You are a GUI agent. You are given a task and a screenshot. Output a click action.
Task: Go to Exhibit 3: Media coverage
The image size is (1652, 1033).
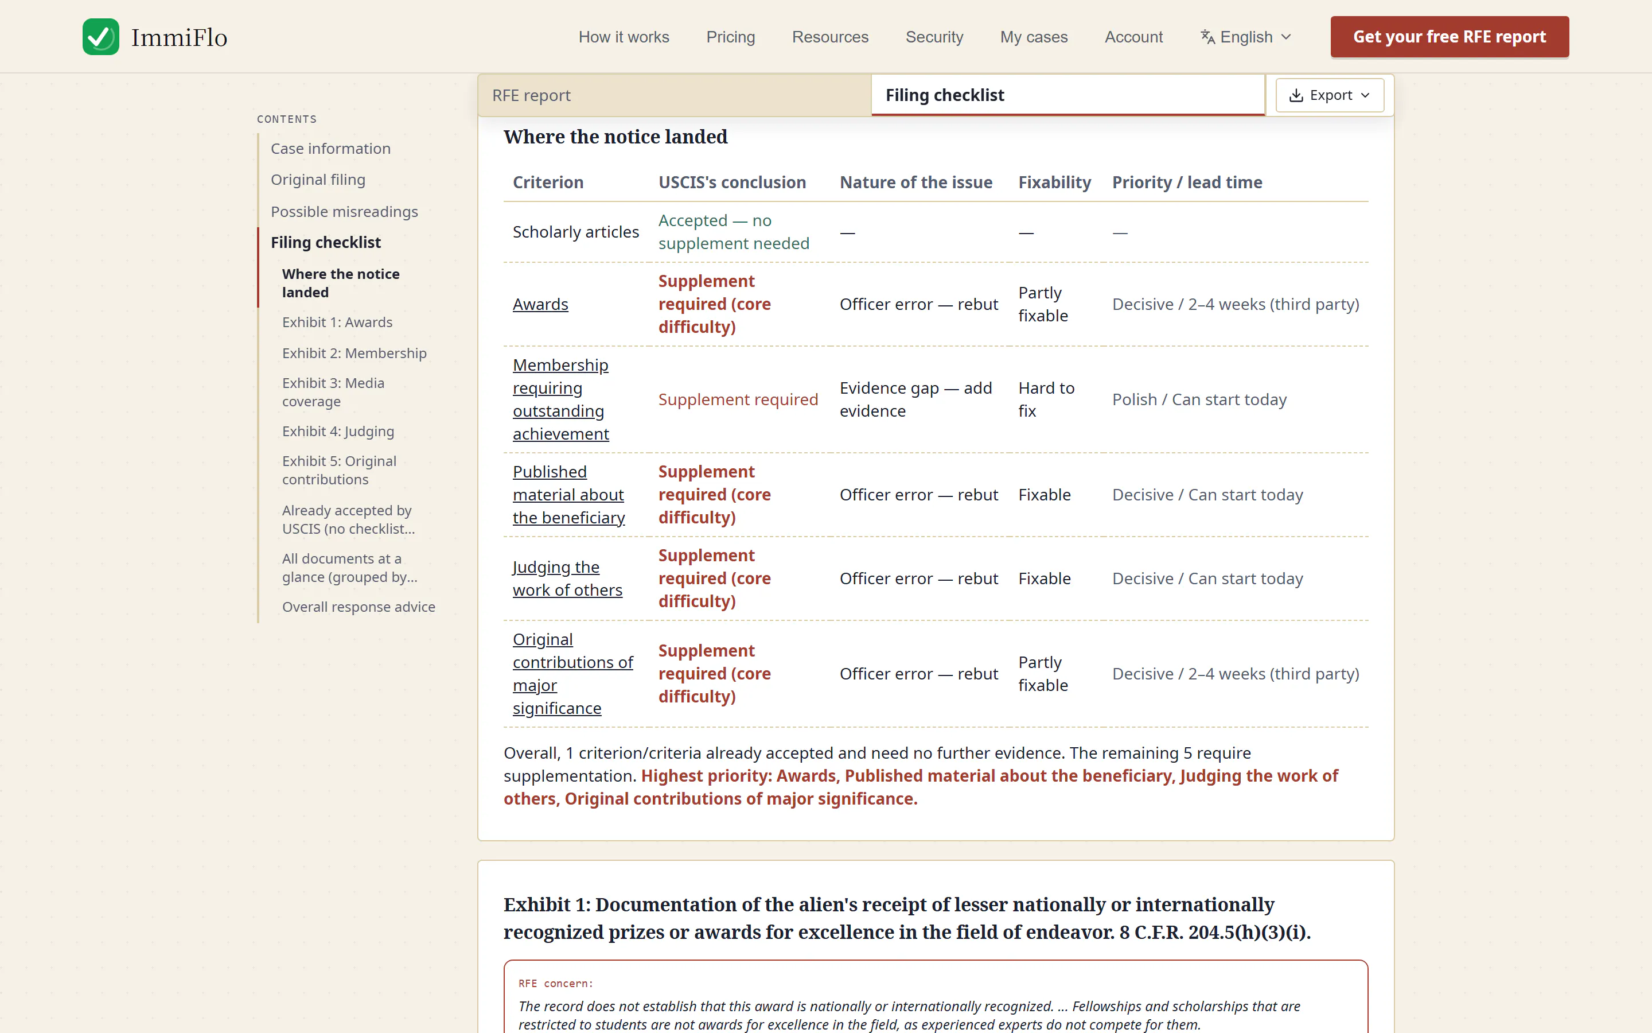tap(333, 392)
